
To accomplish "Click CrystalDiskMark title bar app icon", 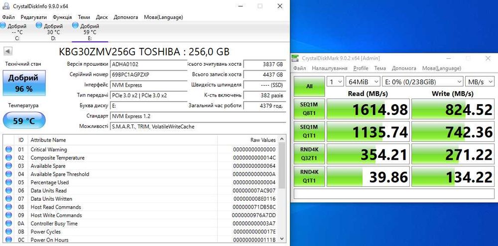I will [295, 58].
